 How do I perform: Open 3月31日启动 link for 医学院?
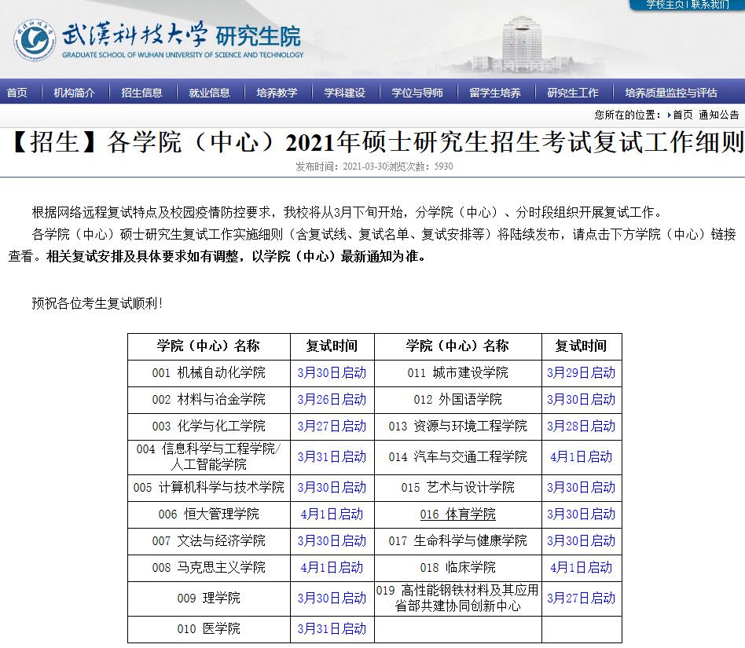pyautogui.click(x=332, y=629)
